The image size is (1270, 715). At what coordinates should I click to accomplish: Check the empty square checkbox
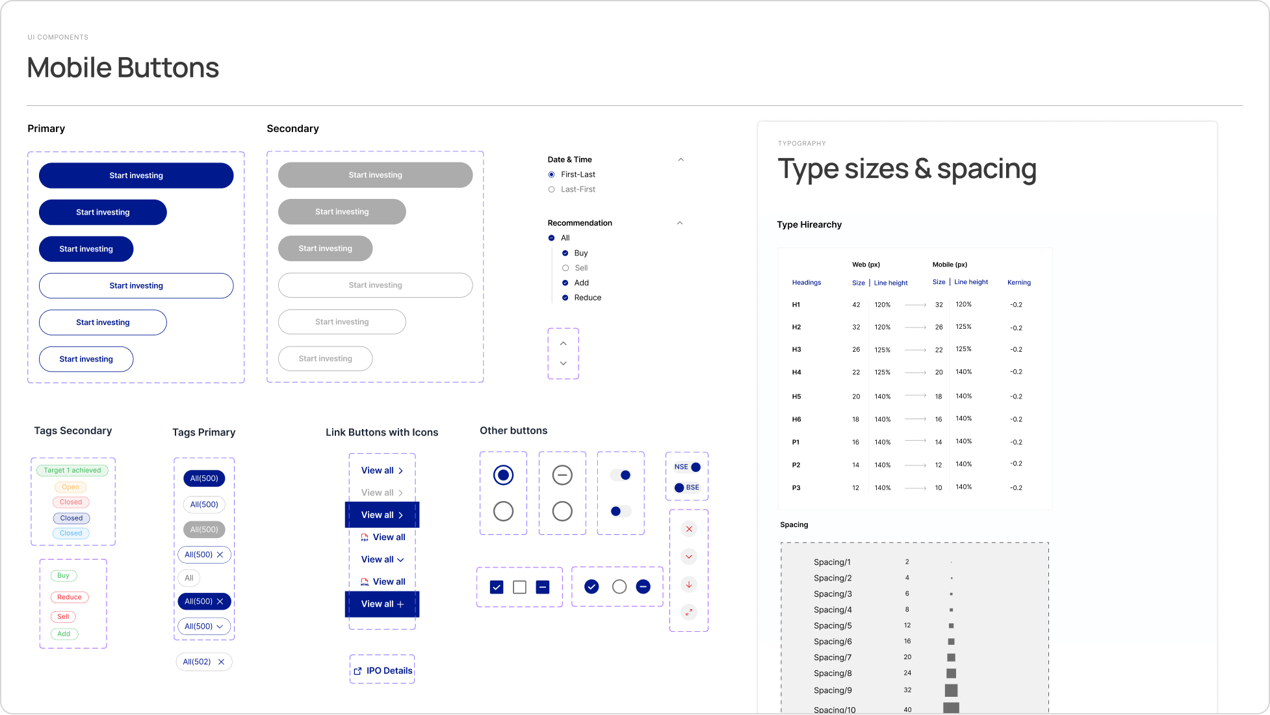tap(519, 588)
